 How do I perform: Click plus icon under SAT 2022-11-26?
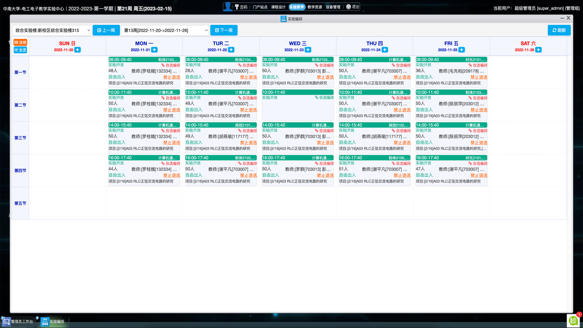(538, 50)
